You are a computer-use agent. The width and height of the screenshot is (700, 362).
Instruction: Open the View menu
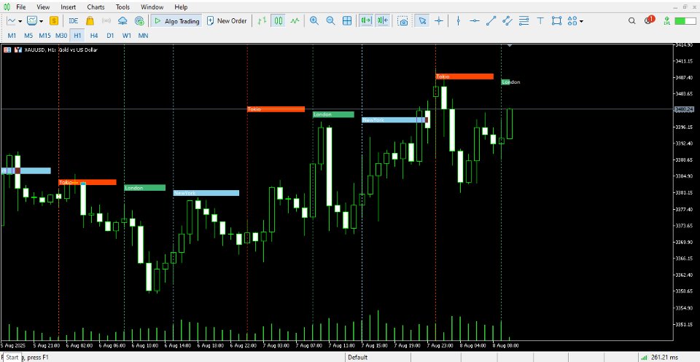tap(43, 7)
